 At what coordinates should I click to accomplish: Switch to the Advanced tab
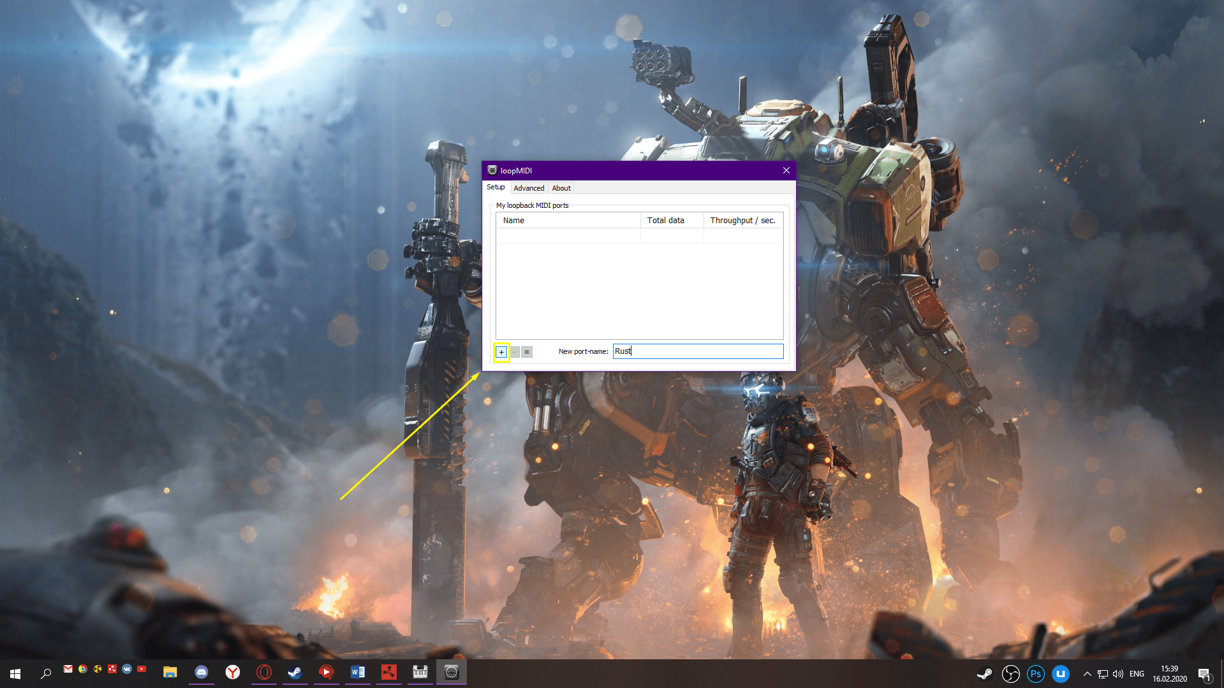(x=529, y=188)
